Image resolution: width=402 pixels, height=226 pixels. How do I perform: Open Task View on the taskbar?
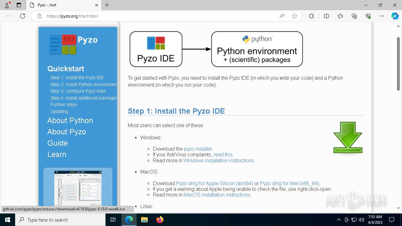coord(113,220)
